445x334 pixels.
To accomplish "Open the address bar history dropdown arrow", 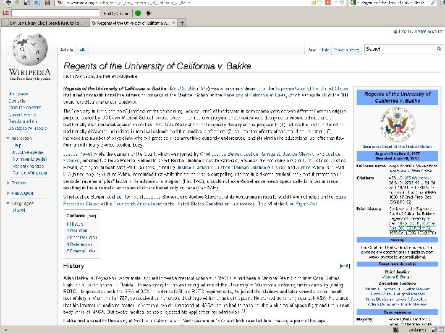I will coord(336,2).
